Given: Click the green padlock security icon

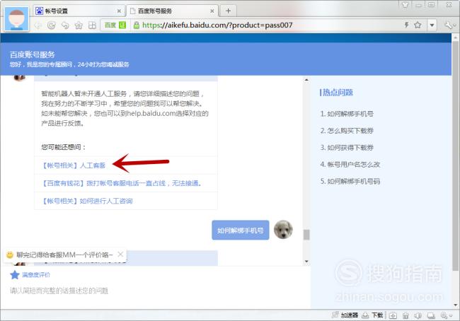Looking at the screenshot, I should [x=136, y=25].
